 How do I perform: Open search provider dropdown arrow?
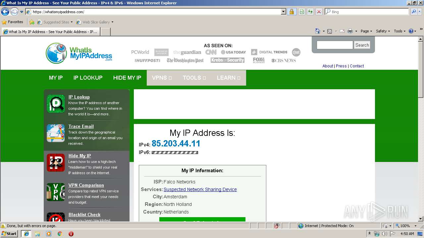420,12
